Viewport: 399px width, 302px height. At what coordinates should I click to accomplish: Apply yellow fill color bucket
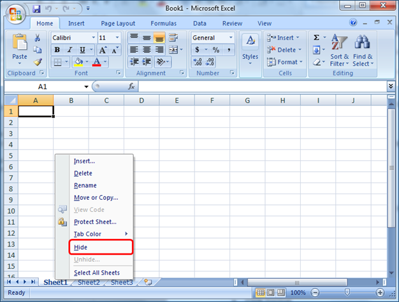click(x=78, y=62)
